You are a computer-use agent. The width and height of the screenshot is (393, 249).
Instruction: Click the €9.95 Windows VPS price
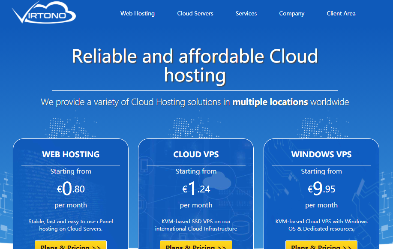(321, 189)
